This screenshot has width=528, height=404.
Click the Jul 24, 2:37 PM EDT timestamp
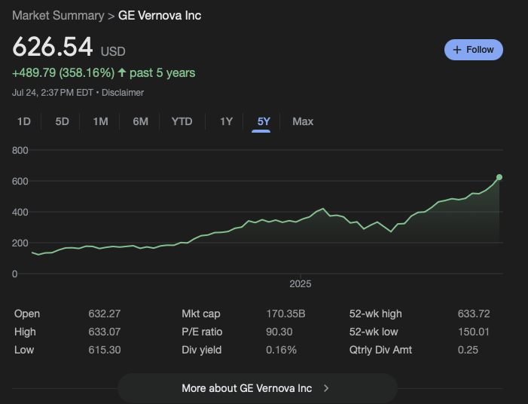(x=53, y=93)
